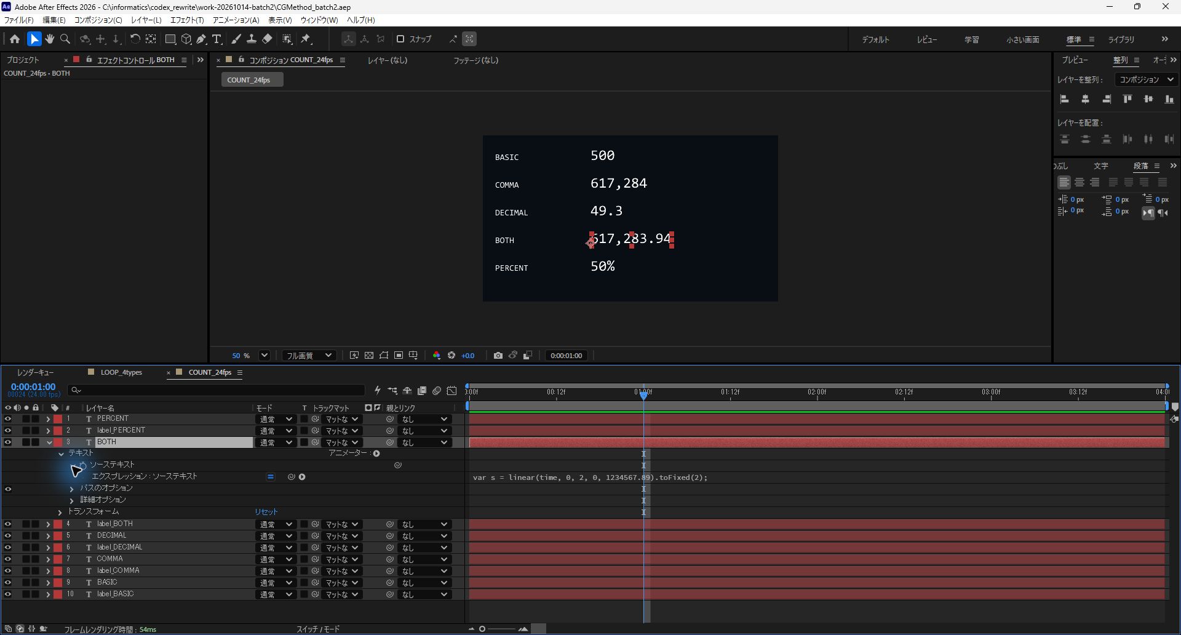Switch to the Review workspace
The image size is (1181, 635).
click(x=926, y=39)
